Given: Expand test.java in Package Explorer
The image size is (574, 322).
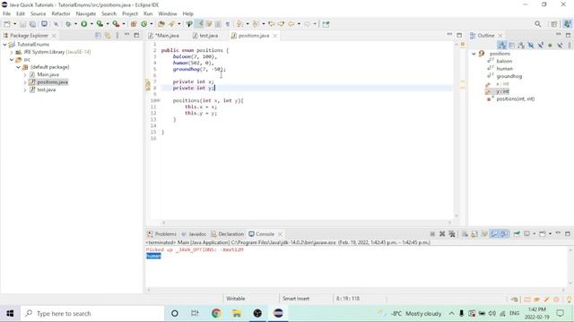Looking at the screenshot, I should pos(25,89).
